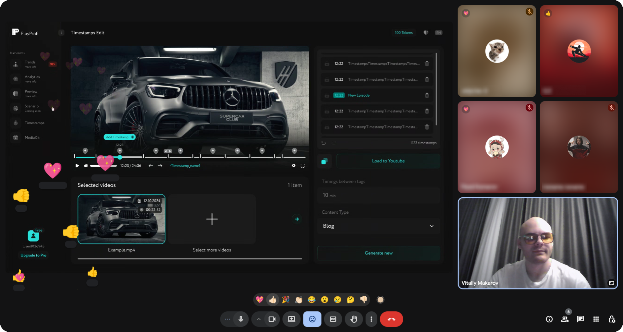
Task: Undo the last timestamp change
Action: [324, 143]
